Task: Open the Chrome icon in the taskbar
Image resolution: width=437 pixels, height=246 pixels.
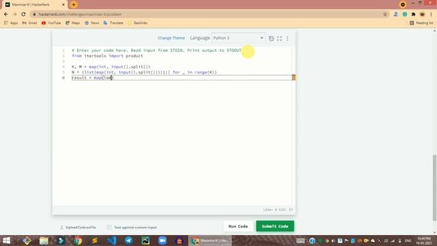Action: [78, 241]
